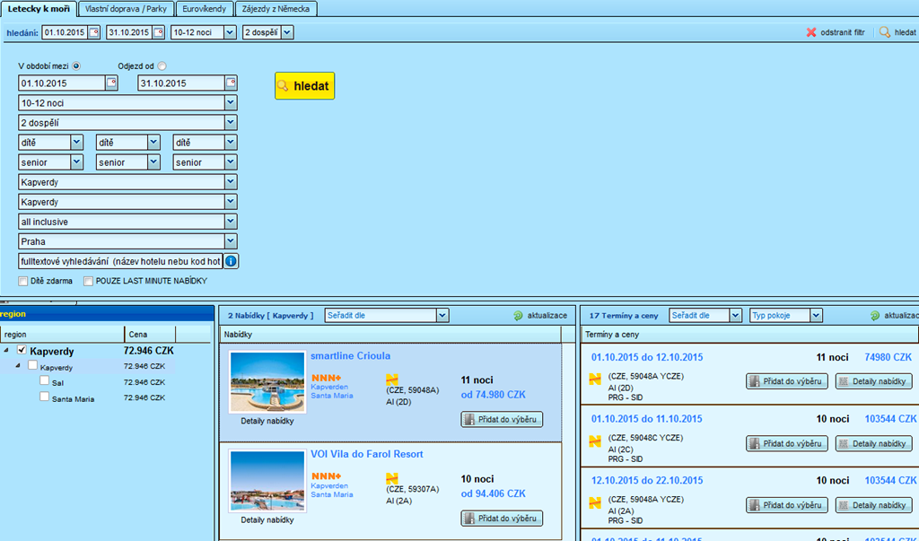The height and width of the screenshot is (541, 919).
Task: Click the yellow 'hledat' search button
Action: coord(305,85)
